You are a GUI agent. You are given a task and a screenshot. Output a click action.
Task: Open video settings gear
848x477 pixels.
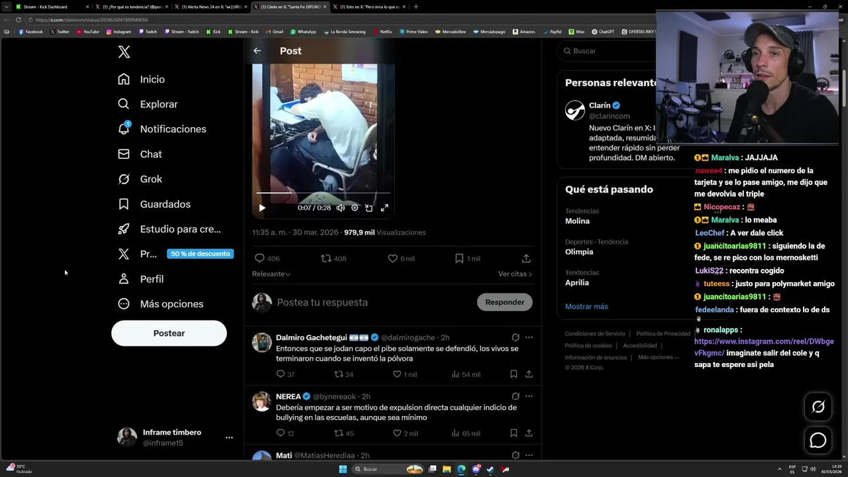(354, 207)
